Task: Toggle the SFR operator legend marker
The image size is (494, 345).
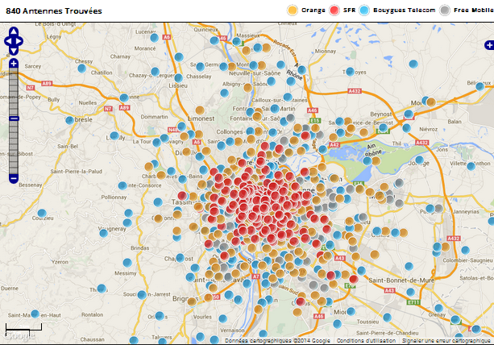Action: (x=334, y=10)
